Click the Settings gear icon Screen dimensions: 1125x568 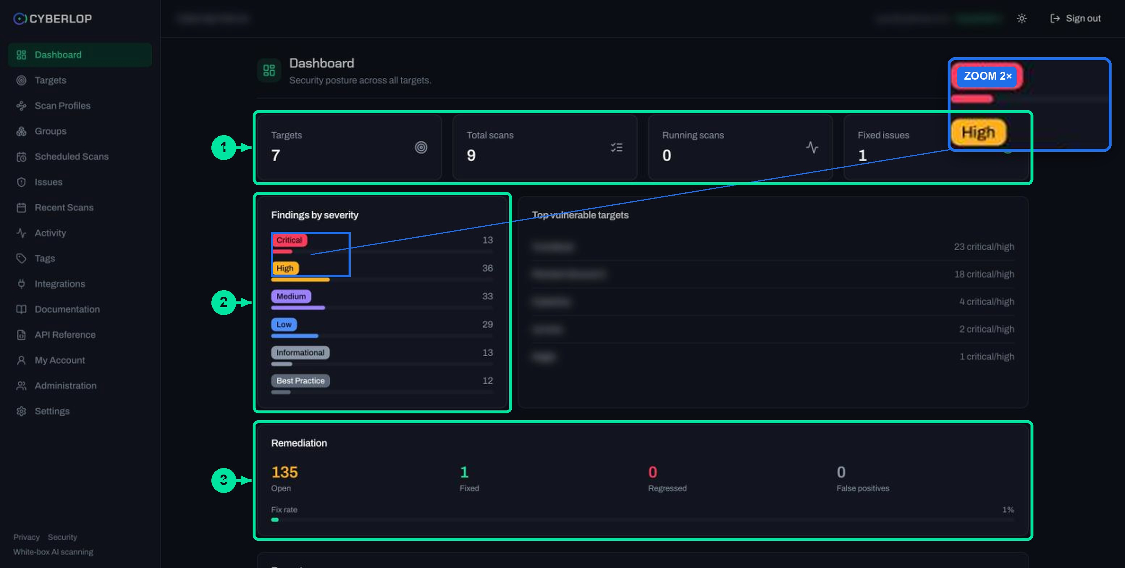(21, 411)
